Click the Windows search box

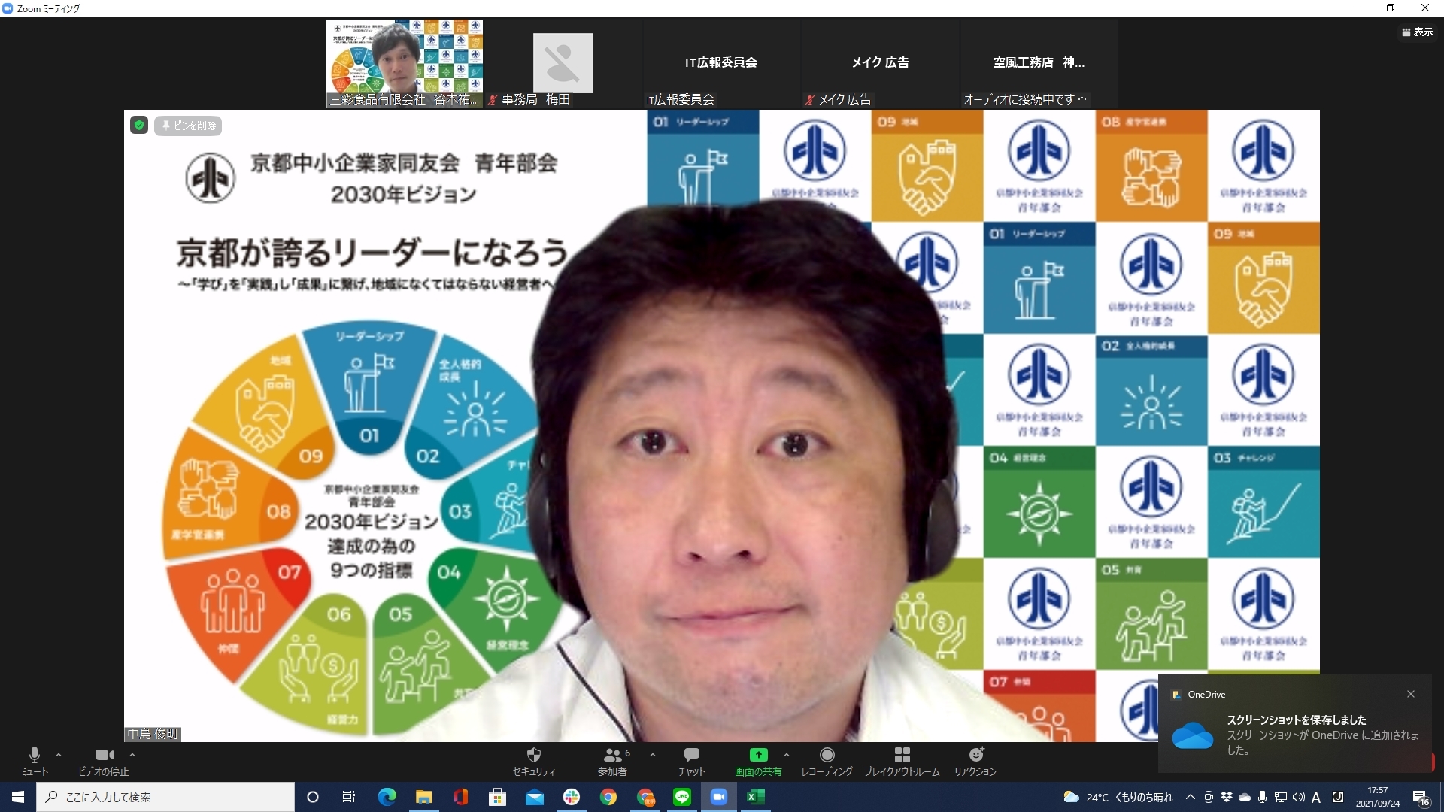[165, 797]
